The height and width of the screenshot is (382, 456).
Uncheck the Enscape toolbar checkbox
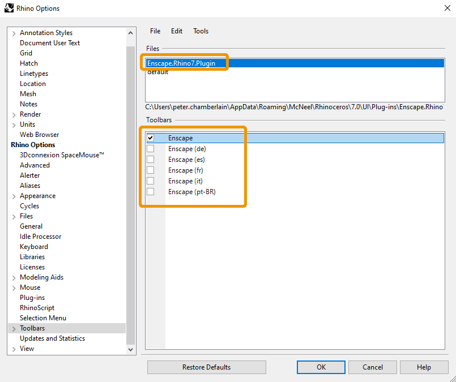pyautogui.click(x=151, y=138)
